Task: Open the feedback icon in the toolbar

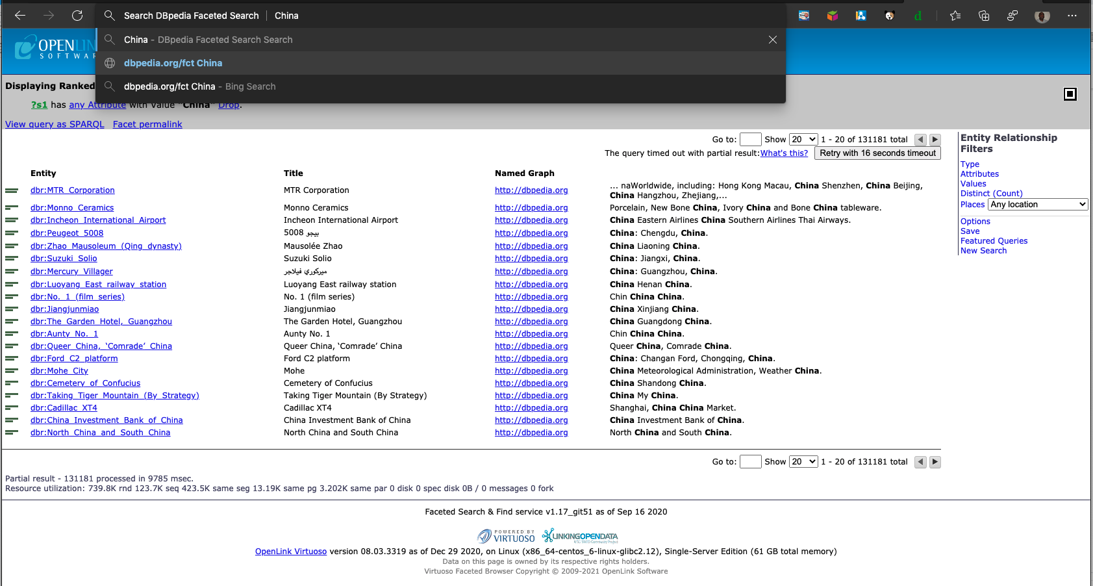Action: (x=1012, y=16)
